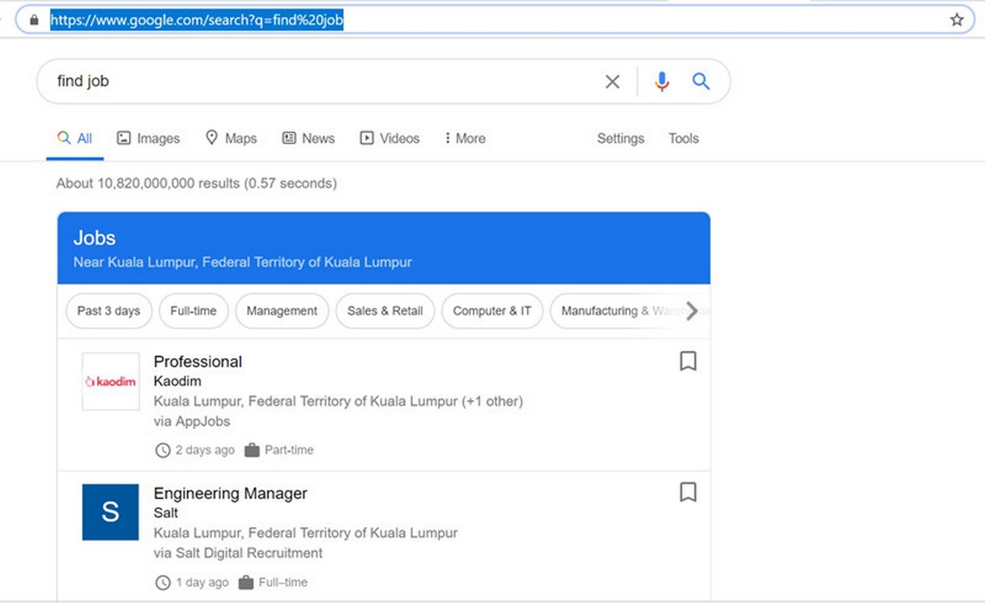Click the via AppJobs text
The width and height of the screenshot is (985, 606).
(192, 421)
